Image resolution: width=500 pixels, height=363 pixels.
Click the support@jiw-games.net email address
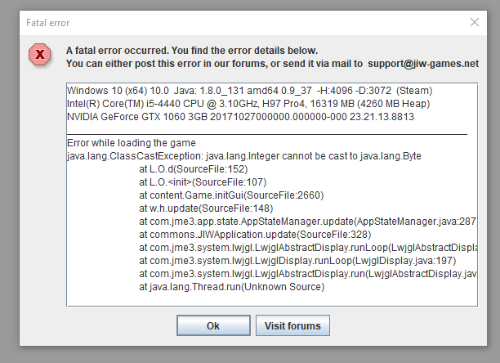point(423,63)
